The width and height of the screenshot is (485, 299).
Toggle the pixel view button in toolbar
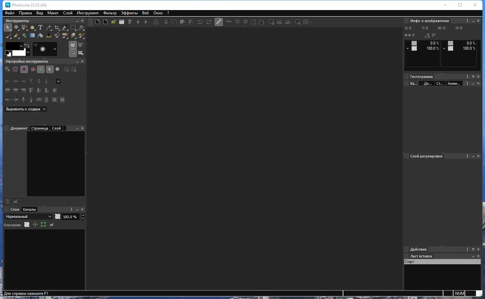click(x=219, y=22)
